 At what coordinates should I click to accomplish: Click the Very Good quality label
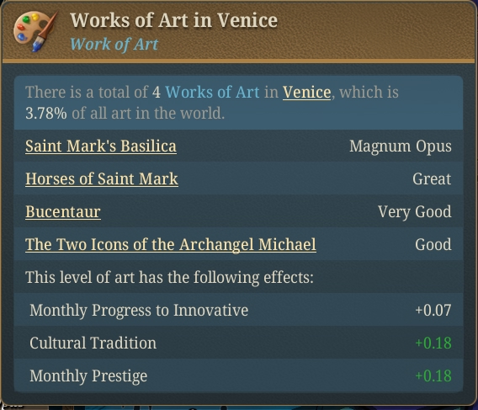pyautogui.click(x=415, y=211)
